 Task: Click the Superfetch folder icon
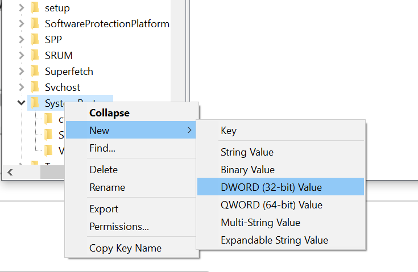(x=35, y=72)
